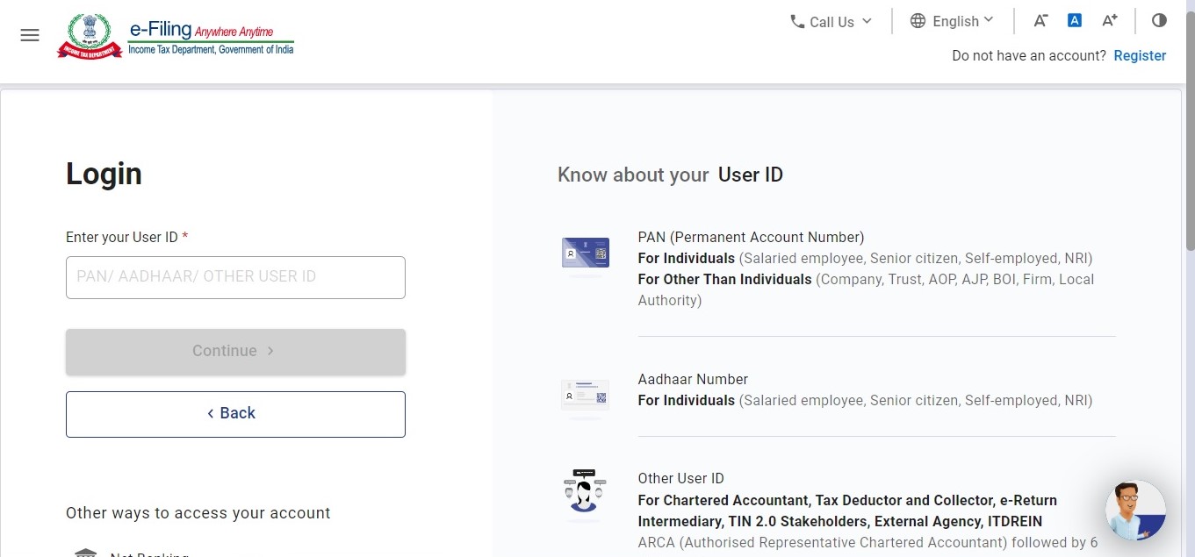Click the Net Banking bank icon
Viewport: 1195px width, 557px height.
[85, 553]
